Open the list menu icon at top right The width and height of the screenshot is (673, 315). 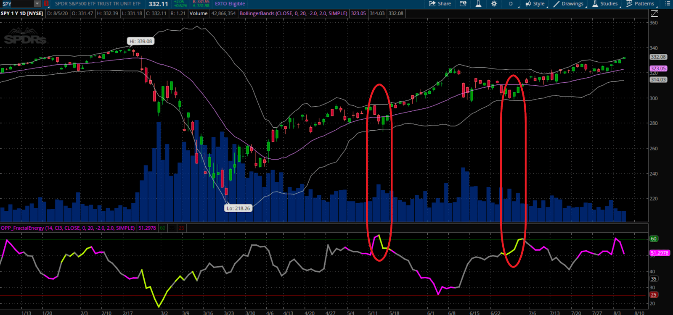pyautogui.click(x=667, y=4)
